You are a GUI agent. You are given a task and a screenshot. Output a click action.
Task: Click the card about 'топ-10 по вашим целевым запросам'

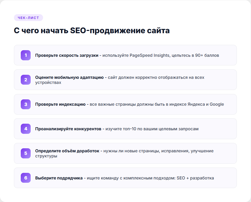point(125,129)
